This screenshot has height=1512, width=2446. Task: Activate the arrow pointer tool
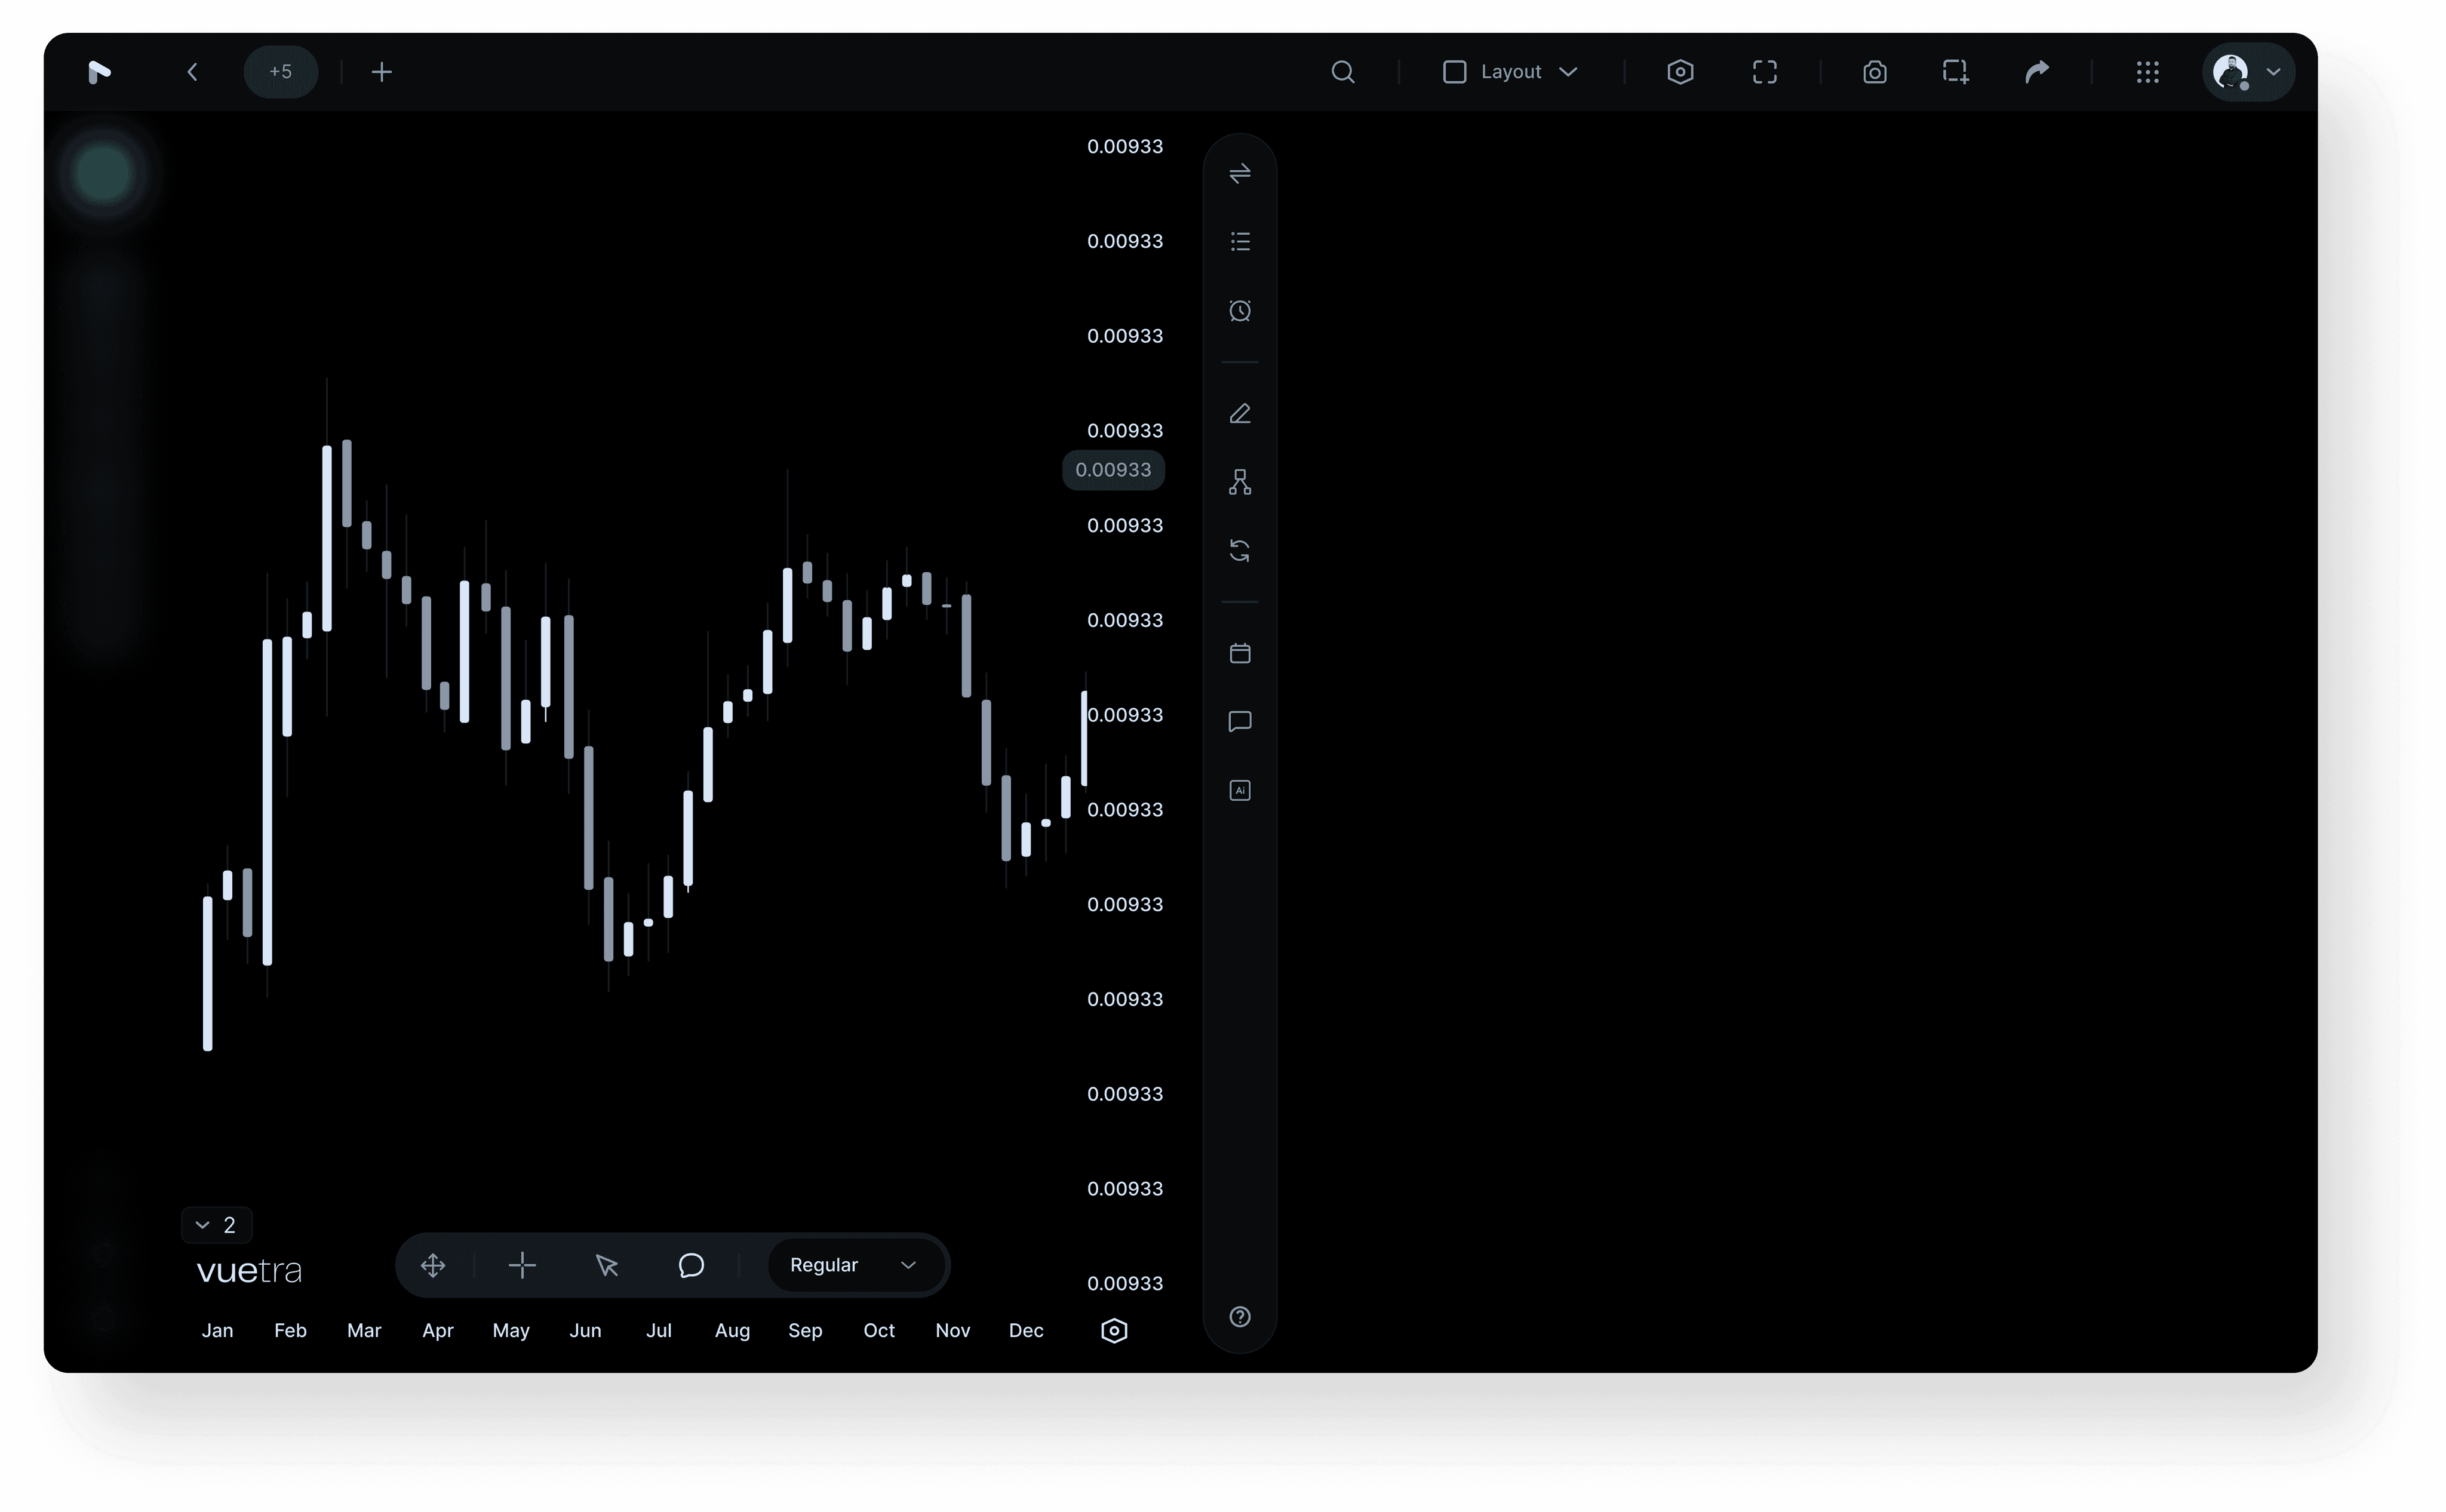[606, 1265]
